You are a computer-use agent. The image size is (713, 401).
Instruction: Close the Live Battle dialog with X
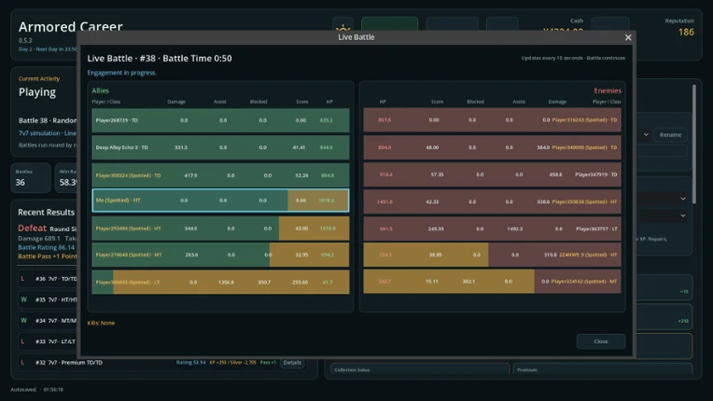coord(628,37)
